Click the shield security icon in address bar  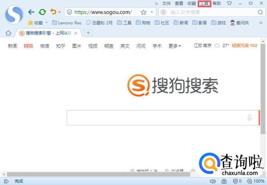tap(69, 12)
